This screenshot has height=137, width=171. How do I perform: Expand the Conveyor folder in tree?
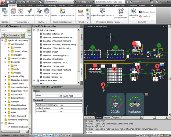coord(5,102)
